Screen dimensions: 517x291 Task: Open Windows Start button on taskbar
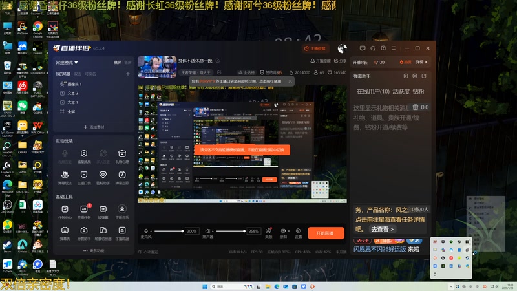(204, 286)
